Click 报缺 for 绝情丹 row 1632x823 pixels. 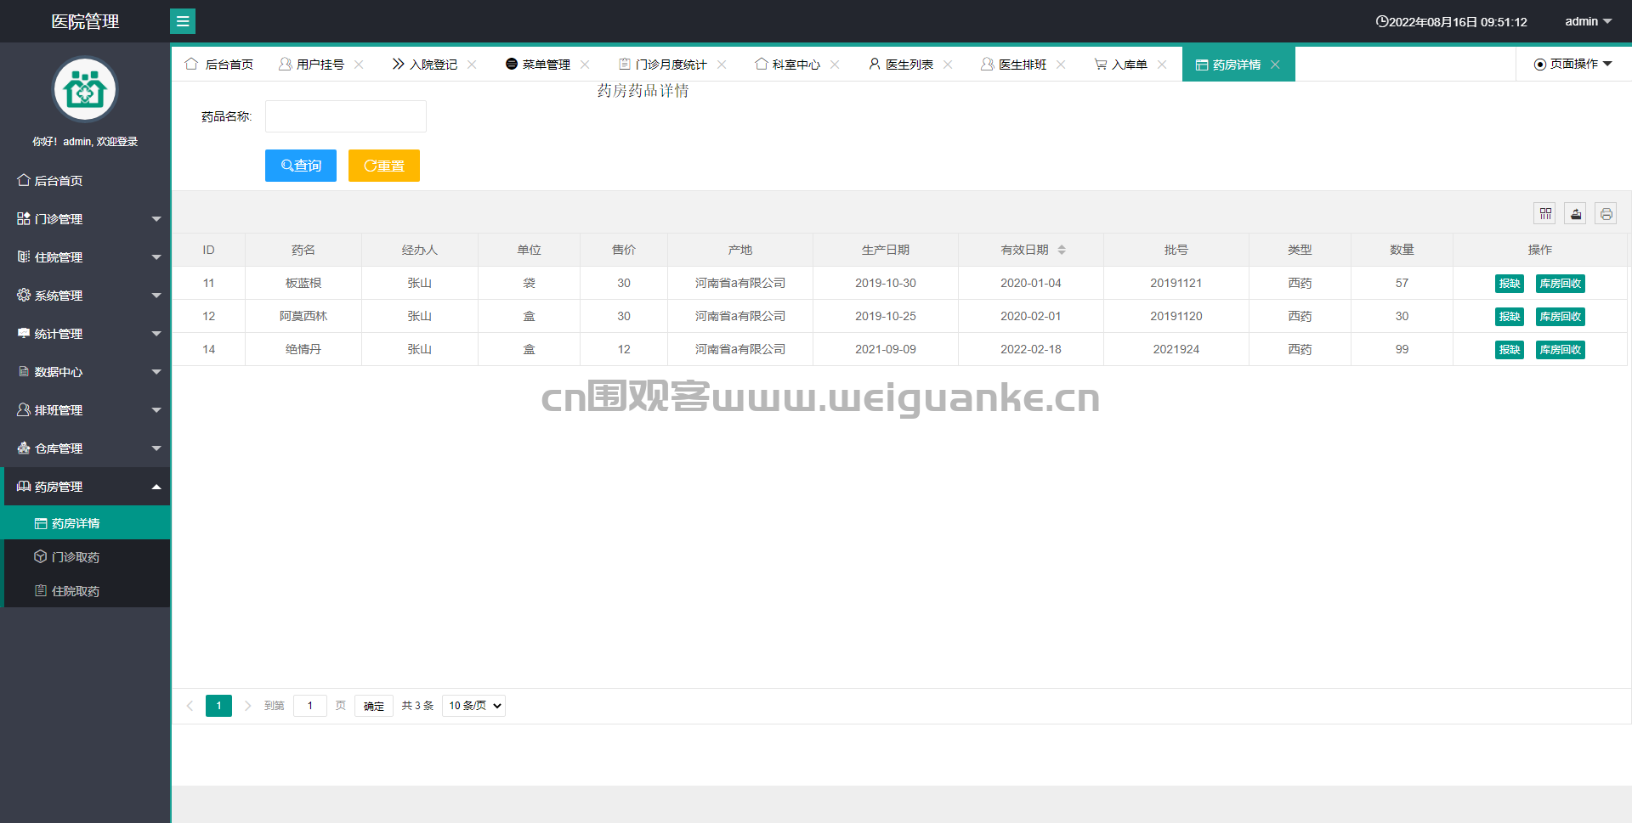point(1510,350)
